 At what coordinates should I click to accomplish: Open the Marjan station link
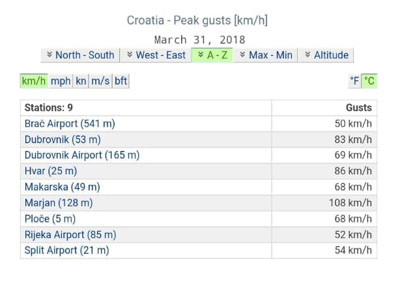point(59,203)
